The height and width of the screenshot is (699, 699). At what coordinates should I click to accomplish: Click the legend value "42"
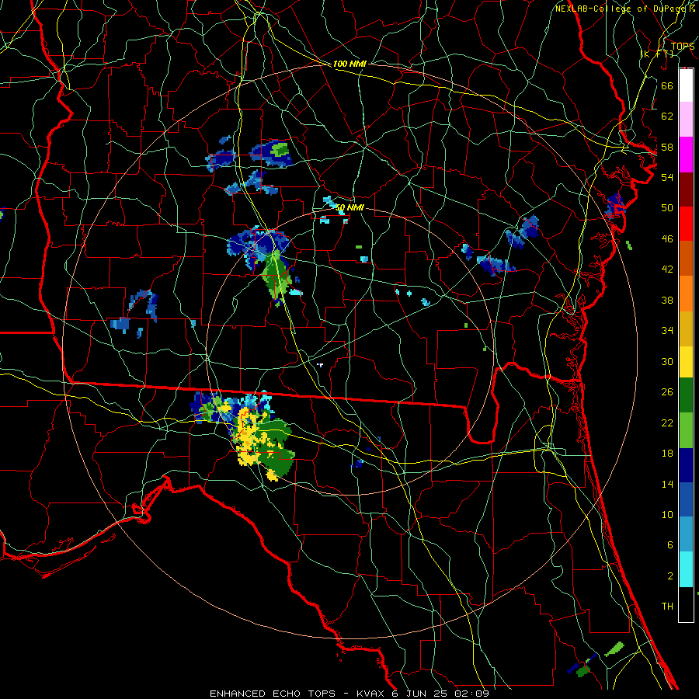coord(667,270)
